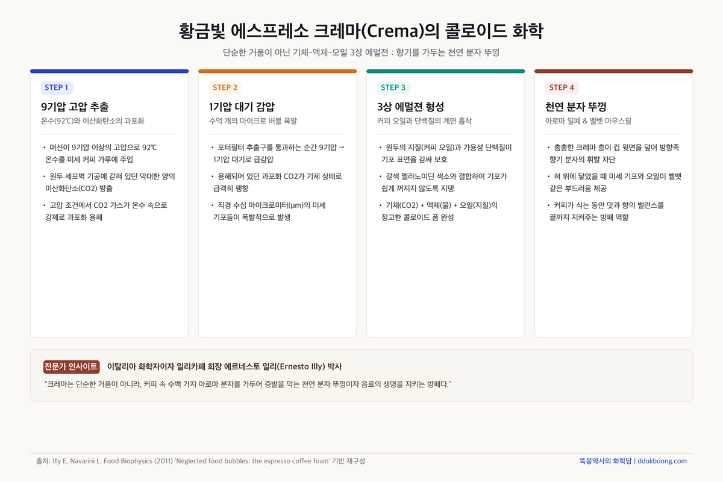Click bullet about 갈색 멜라노이딘 색소
The image size is (723, 482).
443,183
